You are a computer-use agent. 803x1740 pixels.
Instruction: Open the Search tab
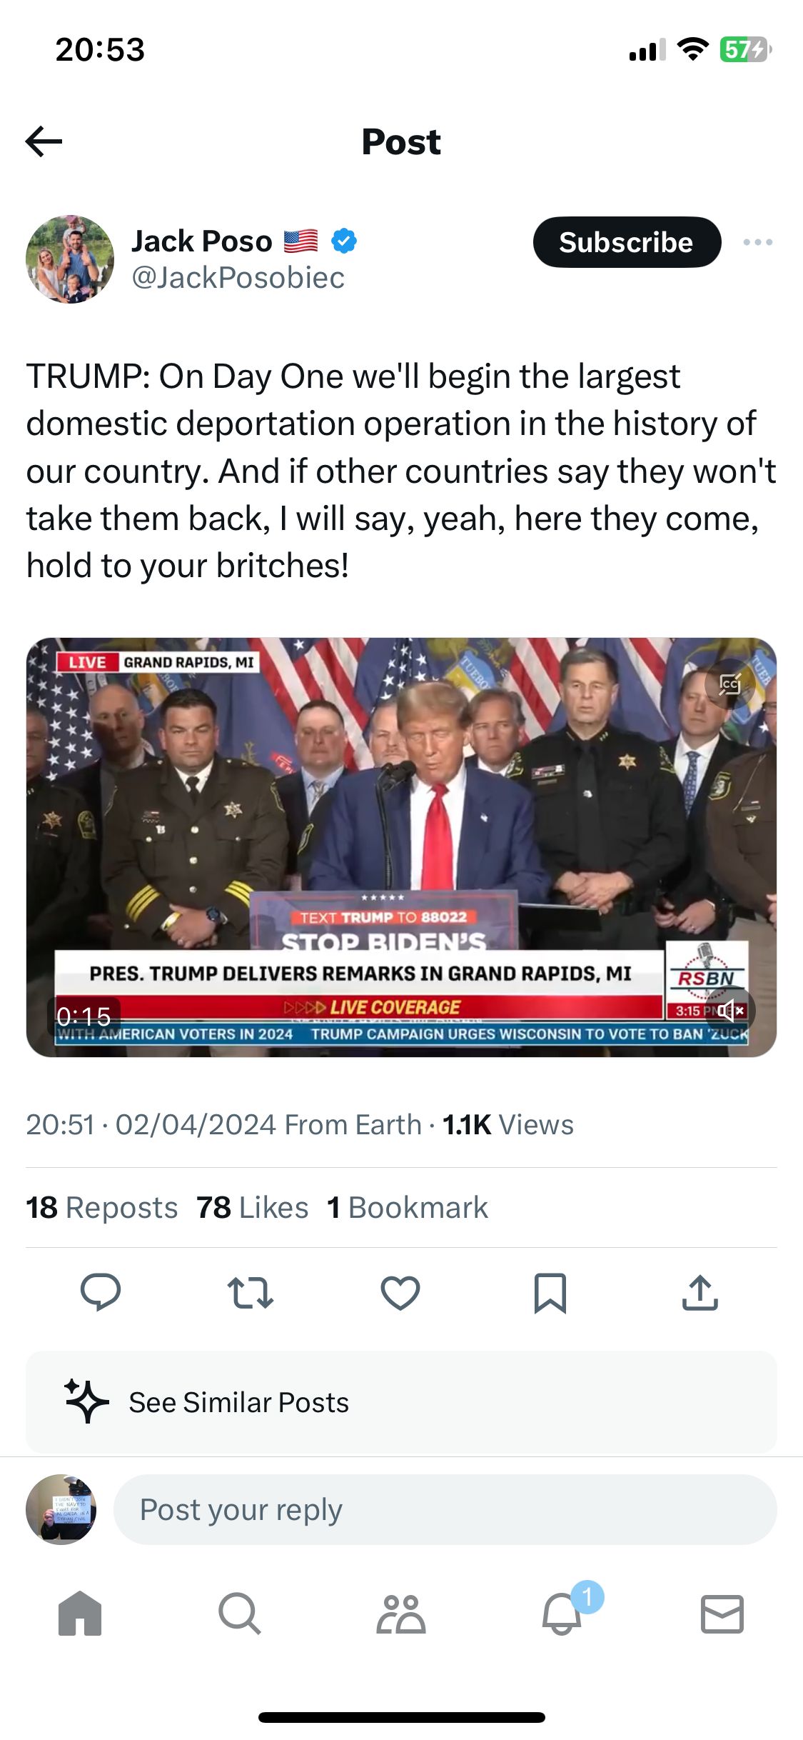240,1613
